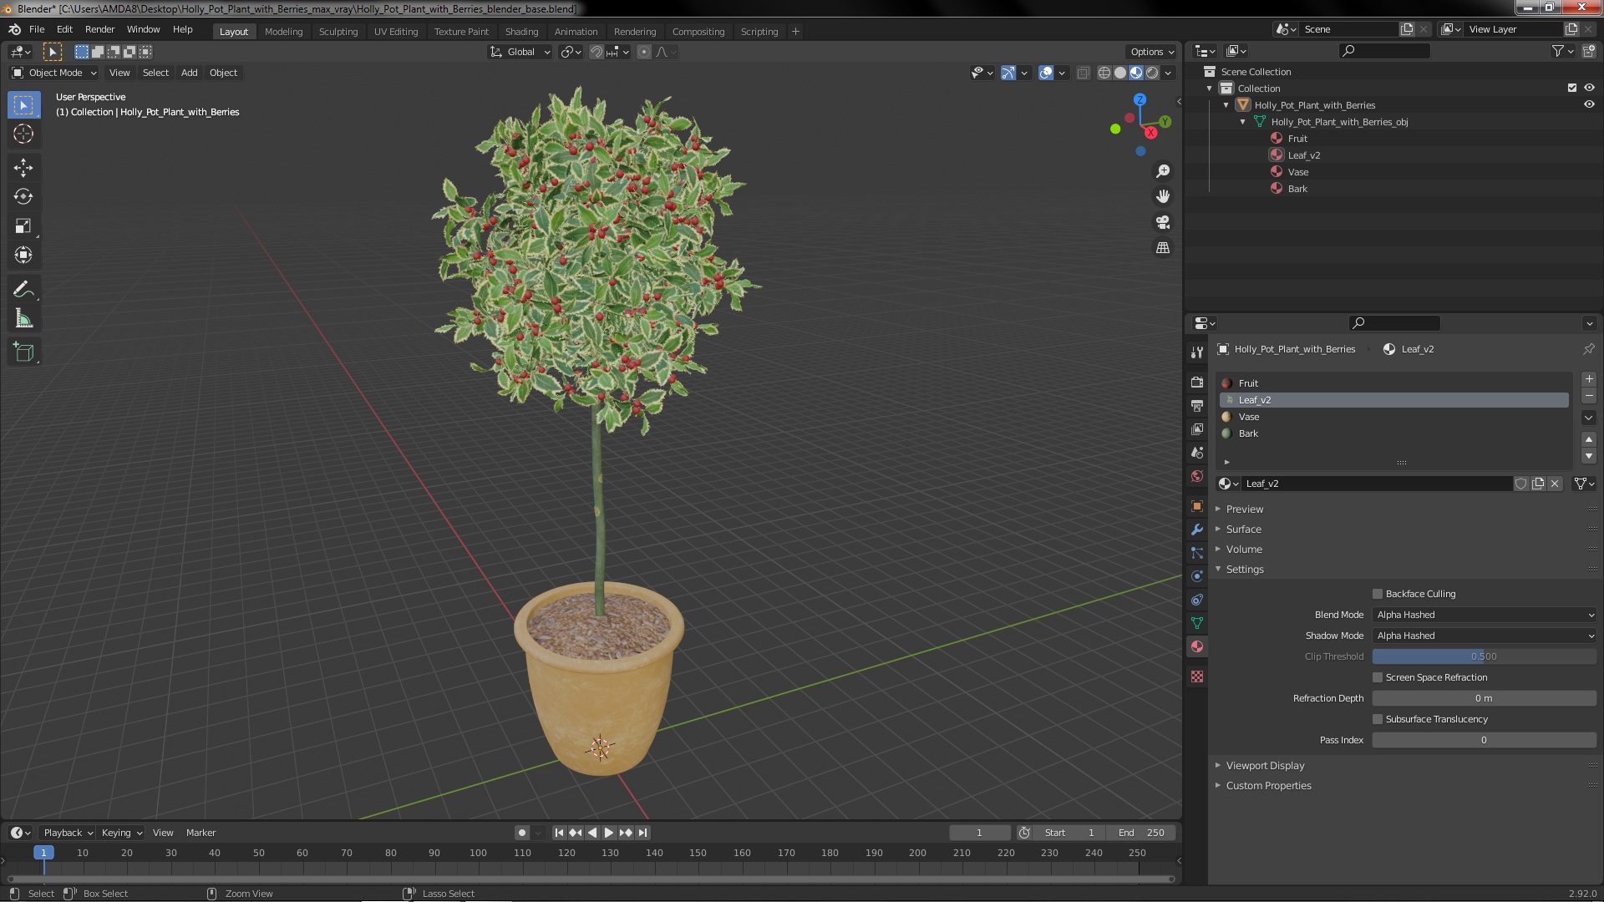Click the pan view hand icon
The width and height of the screenshot is (1604, 902).
click(1163, 196)
